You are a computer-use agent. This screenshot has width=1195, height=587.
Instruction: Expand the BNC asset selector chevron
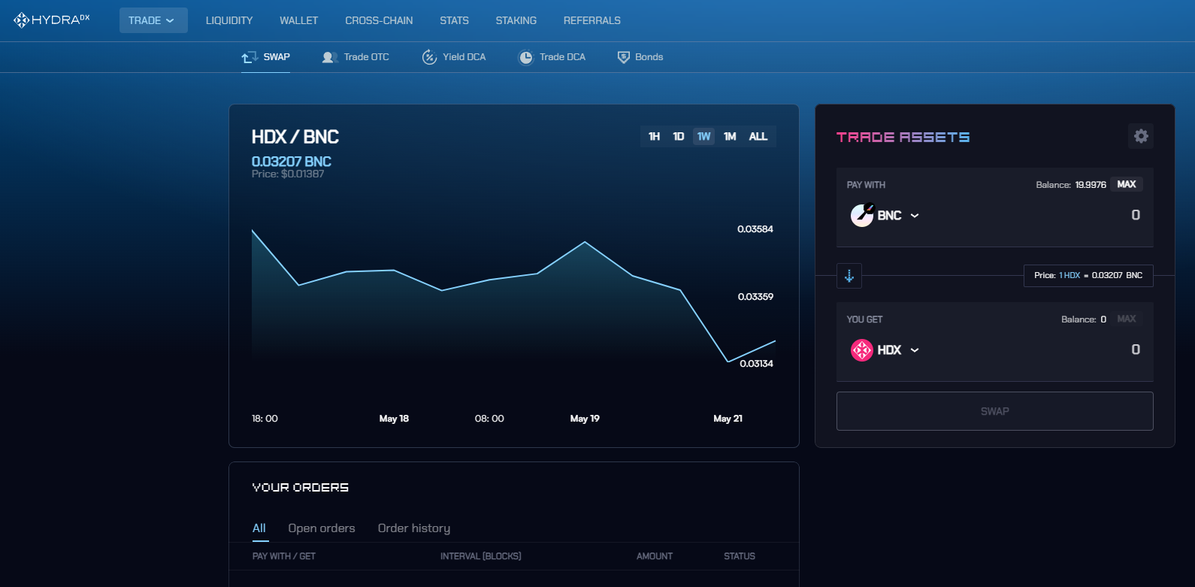click(915, 216)
